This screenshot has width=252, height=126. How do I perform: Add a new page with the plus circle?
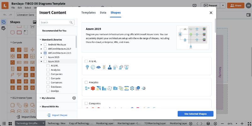tap(191, 123)
